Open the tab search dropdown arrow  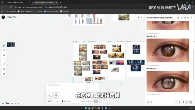click(2, 2)
